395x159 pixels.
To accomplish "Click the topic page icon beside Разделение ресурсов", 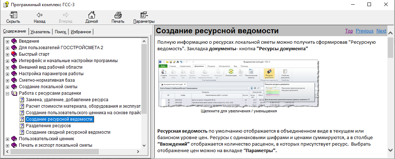I will pos(22,126).
